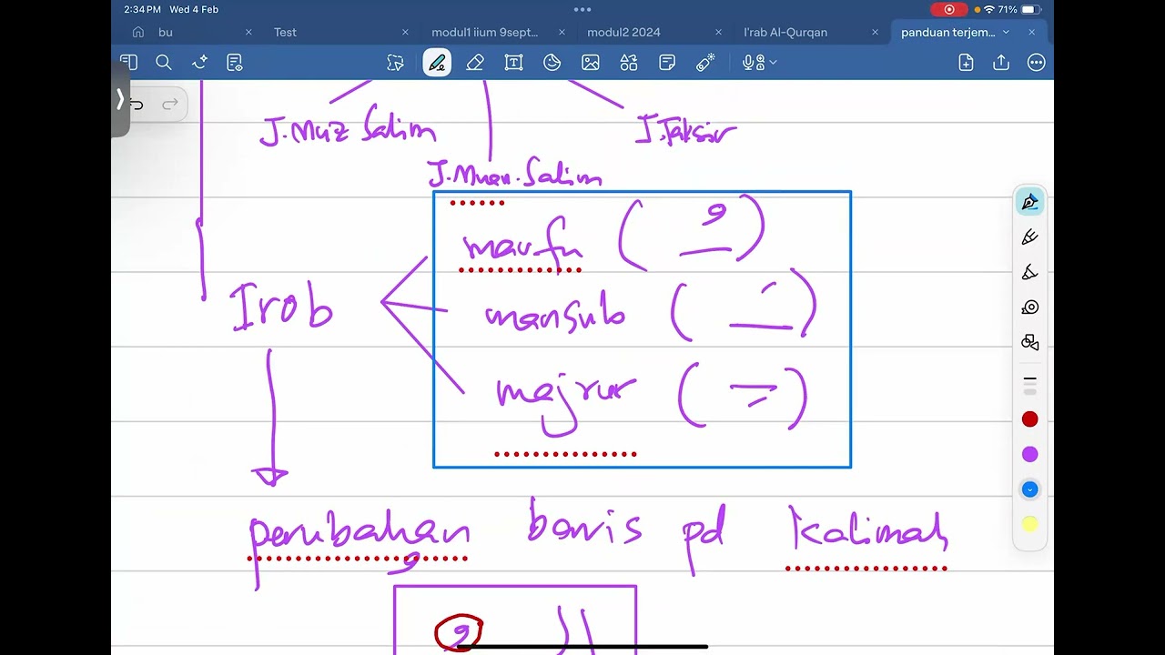
Task: Select the Text box tool
Action: click(513, 63)
